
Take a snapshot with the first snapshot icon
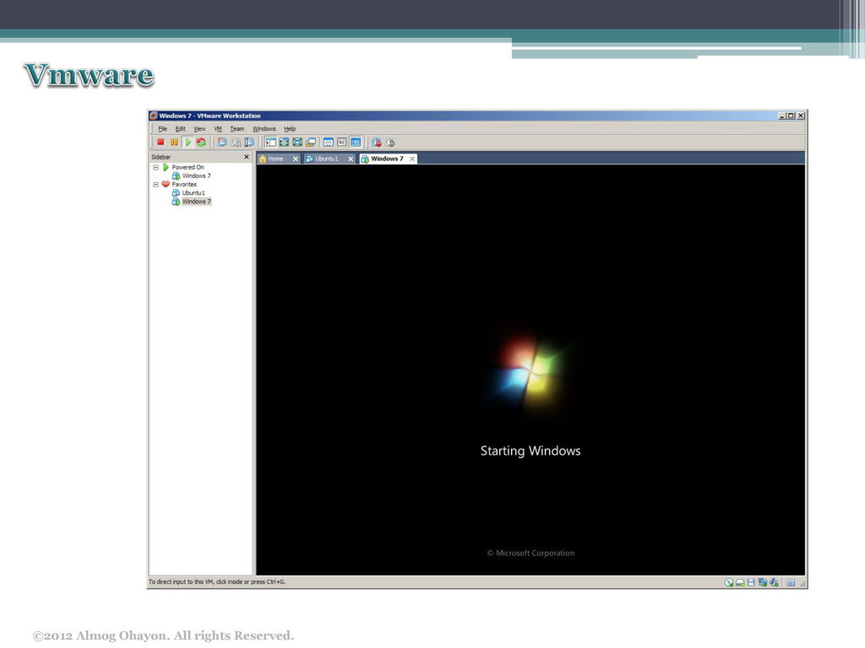click(222, 142)
